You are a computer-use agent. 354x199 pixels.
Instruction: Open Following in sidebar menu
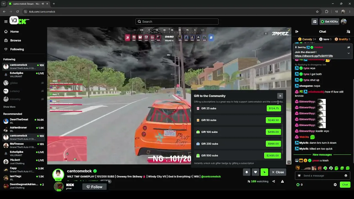(x=24, y=49)
